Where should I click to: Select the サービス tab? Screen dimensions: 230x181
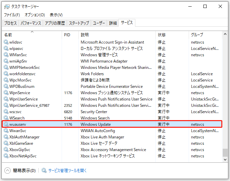pos(127,23)
